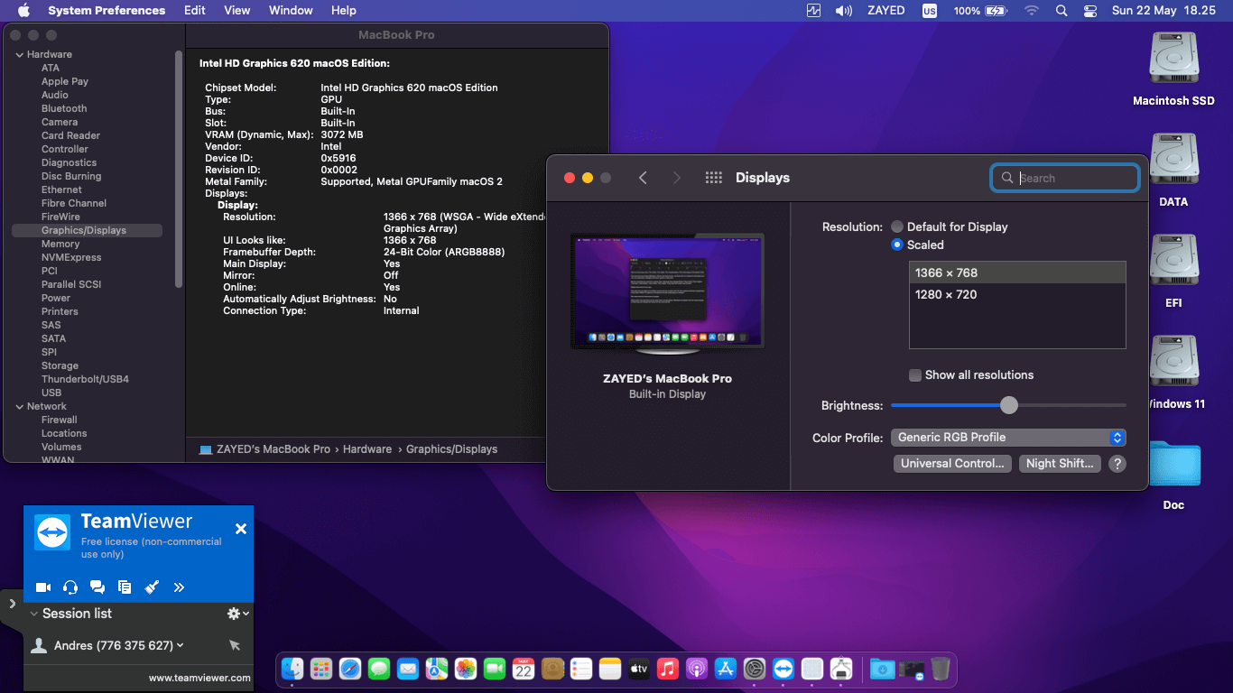Image resolution: width=1233 pixels, height=693 pixels.
Task: Open Photos from the Dock
Action: pyautogui.click(x=466, y=669)
